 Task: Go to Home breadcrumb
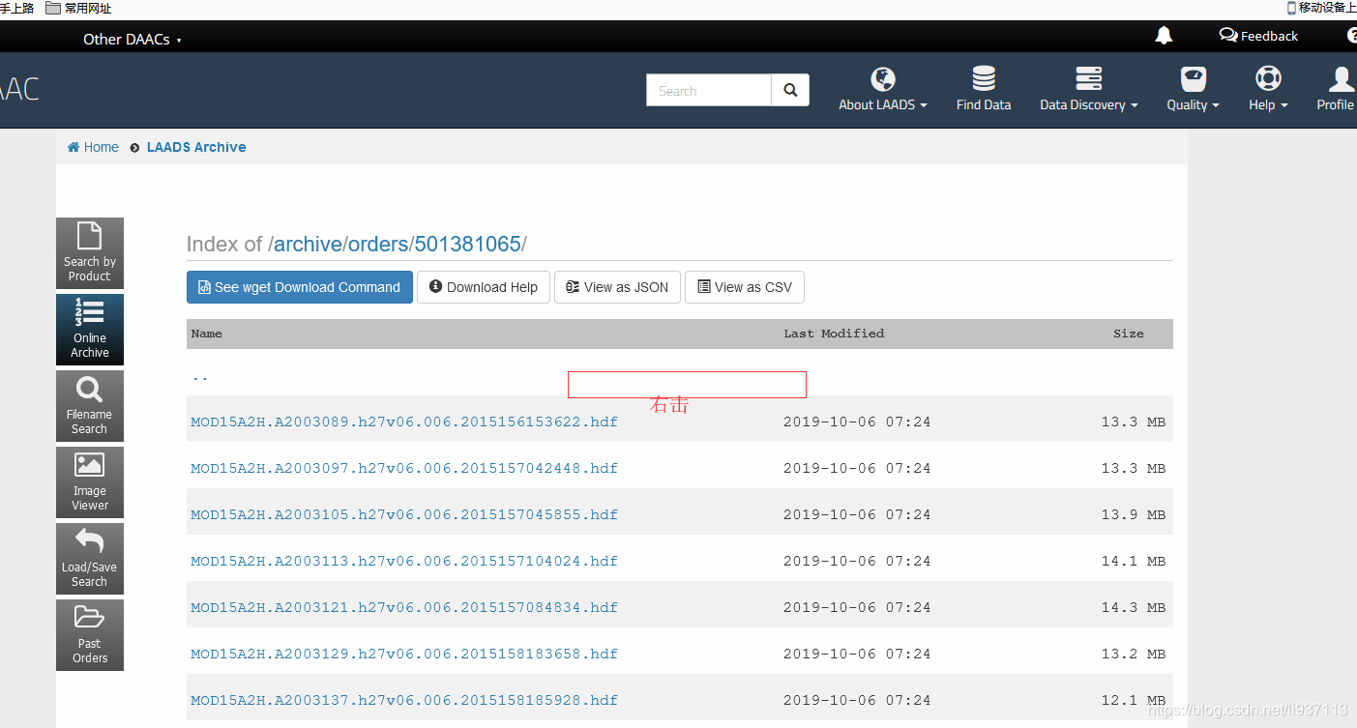pos(93,147)
